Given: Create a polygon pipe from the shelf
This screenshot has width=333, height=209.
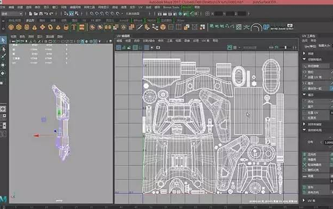Looking at the screenshot, I should point(66,27).
